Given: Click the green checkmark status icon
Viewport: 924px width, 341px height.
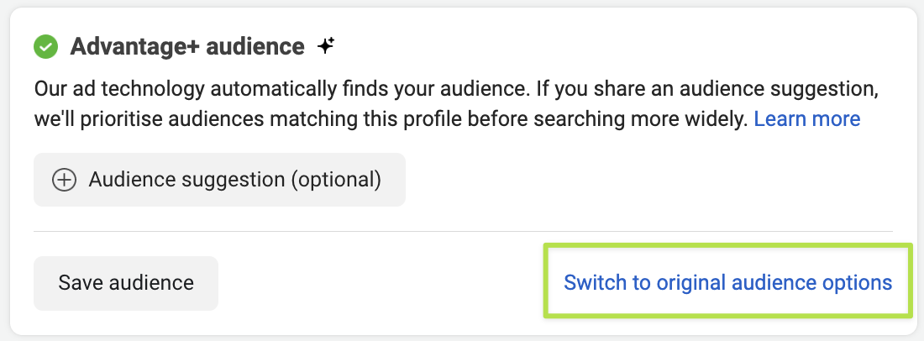Looking at the screenshot, I should [45, 46].
